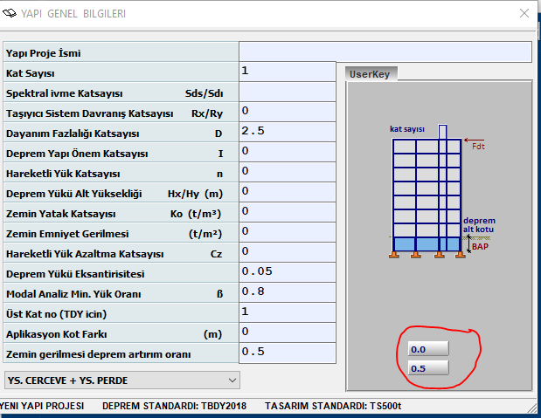Open the YS. CERCEVE + YS. PERDE dropdown

coord(121,380)
